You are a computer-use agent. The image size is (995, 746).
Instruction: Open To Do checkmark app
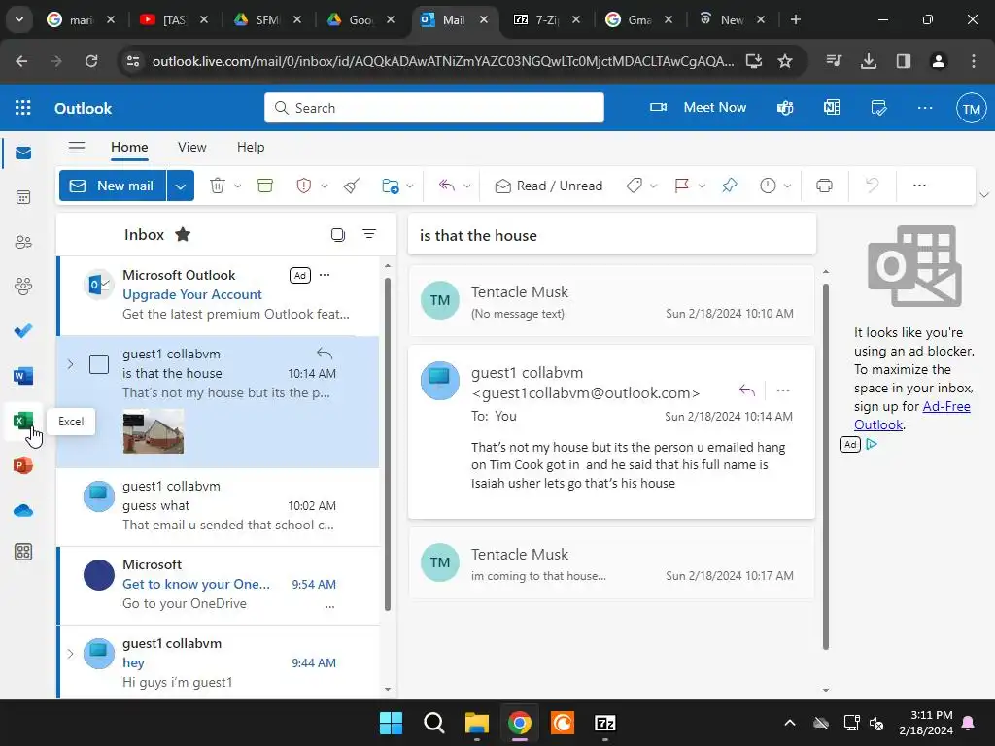[x=23, y=330]
